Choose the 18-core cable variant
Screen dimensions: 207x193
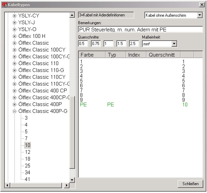[28, 159]
